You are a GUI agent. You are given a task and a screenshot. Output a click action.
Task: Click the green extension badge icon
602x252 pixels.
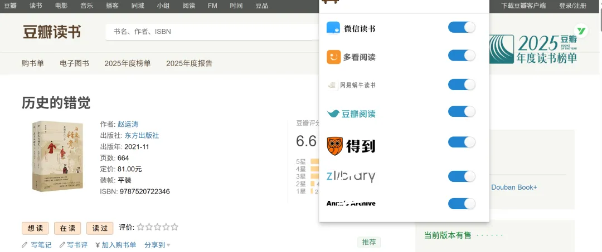(581, 31)
